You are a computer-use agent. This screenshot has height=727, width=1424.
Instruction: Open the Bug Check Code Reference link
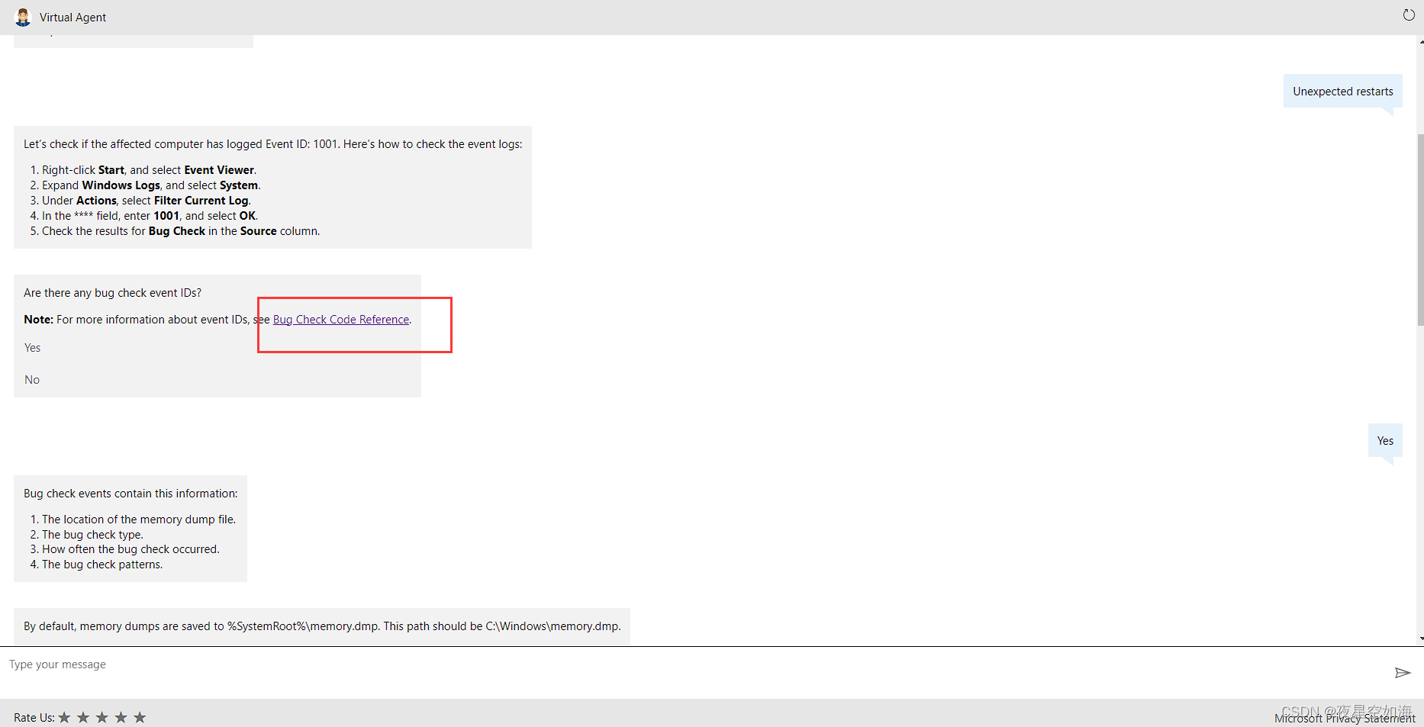341,320
